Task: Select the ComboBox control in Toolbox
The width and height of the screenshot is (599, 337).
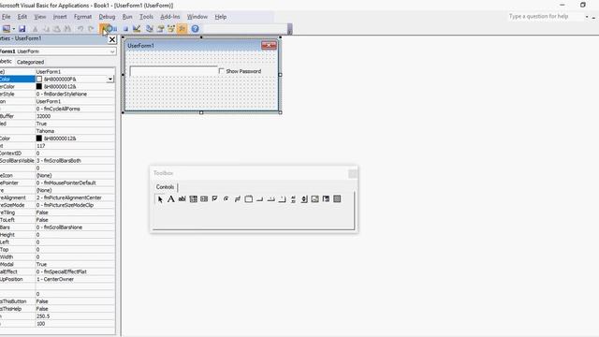Action: click(193, 199)
